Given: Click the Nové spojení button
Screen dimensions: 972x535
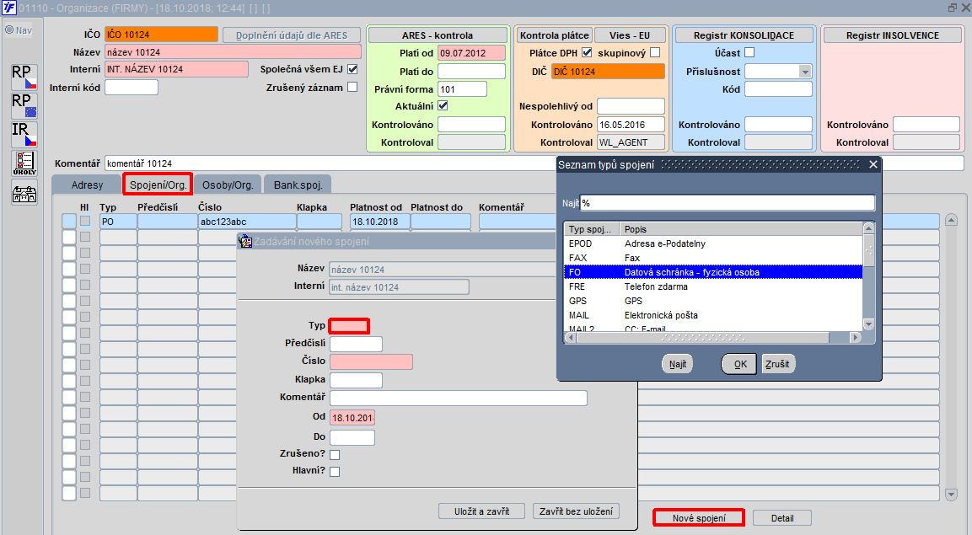Looking at the screenshot, I should tap(699, 517).
